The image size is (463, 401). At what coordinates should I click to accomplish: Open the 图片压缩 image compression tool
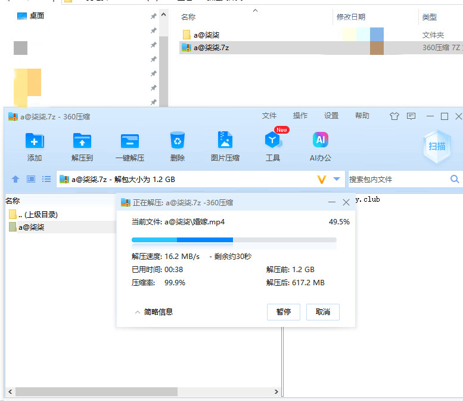coord(225,140)
